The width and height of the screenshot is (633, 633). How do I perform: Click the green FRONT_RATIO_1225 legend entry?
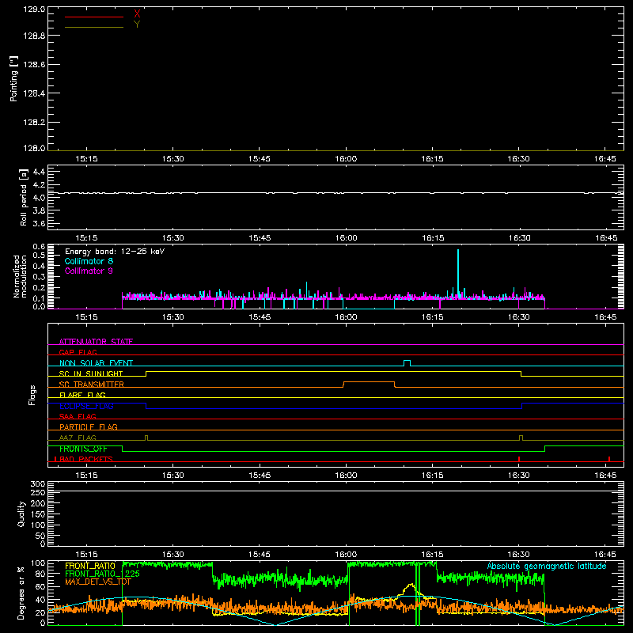tap(103, 574)
